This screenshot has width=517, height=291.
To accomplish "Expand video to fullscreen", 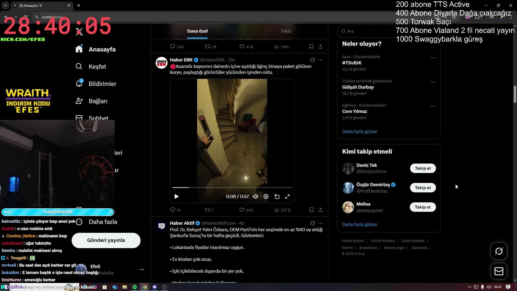I will pos(288,196).
